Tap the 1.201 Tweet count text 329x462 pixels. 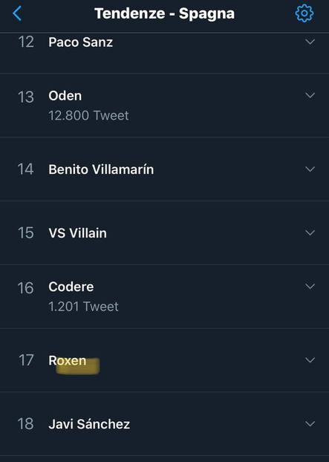pyautogui.click(x=83, y=307)
